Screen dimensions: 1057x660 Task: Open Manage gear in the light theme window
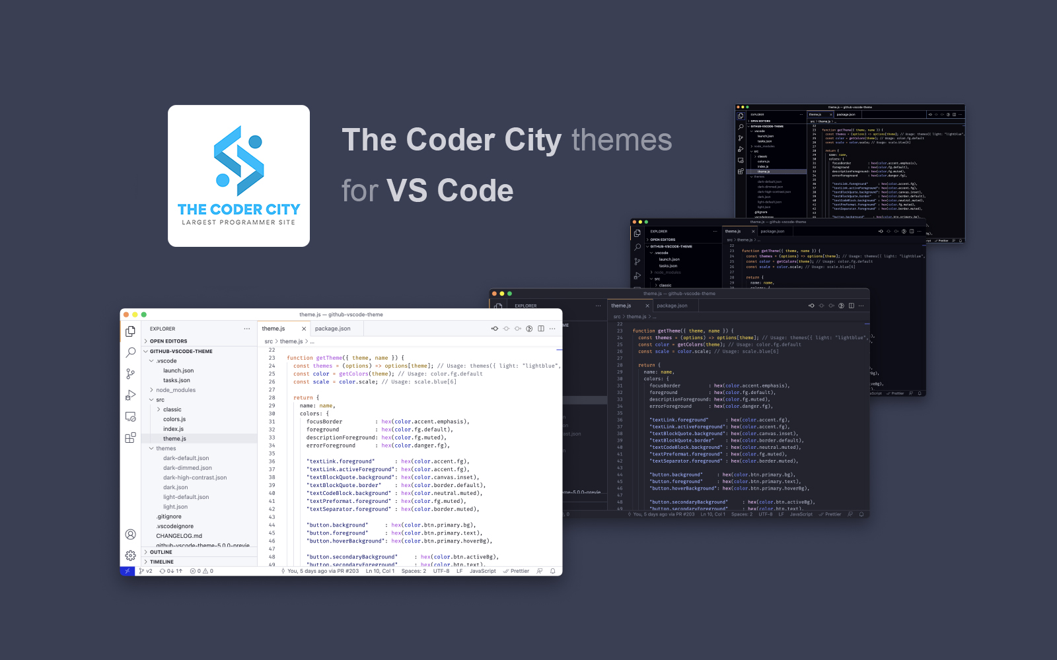(131, 556)
